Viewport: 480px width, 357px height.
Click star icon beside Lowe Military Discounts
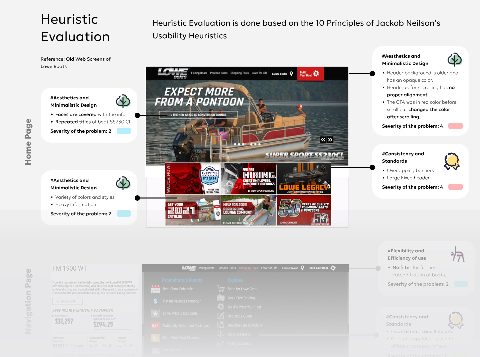[155, 313]
